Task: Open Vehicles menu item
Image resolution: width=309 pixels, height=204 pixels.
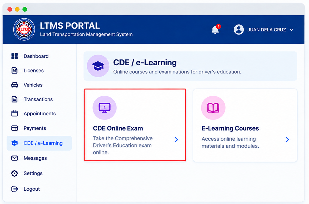Action: [33, 85]
